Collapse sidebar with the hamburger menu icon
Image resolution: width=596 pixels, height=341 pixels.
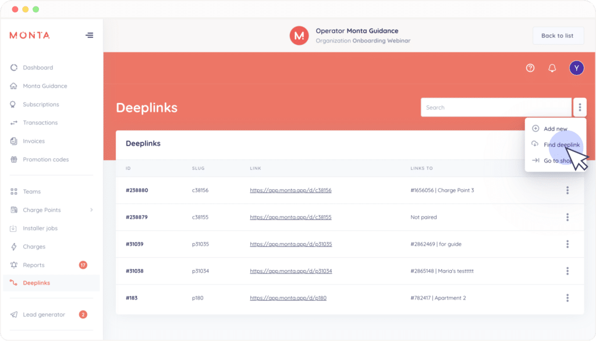click(x=89, y=35)
